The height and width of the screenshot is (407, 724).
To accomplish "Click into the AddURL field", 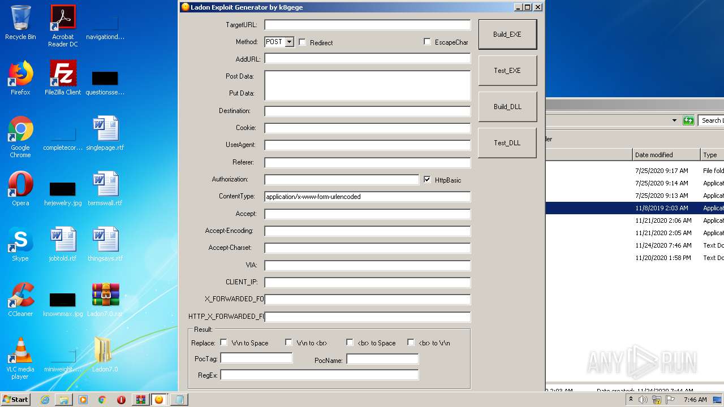I will [368, 58].
